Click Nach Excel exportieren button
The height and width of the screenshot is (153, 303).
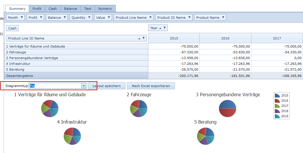[x=151, y=86]
